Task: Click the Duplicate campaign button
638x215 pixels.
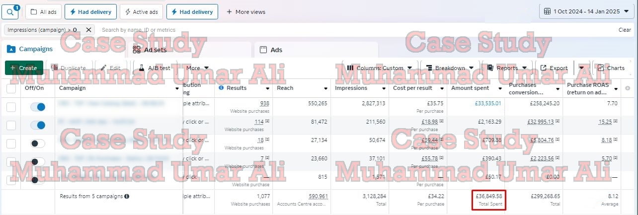Action: click(69, 68)
